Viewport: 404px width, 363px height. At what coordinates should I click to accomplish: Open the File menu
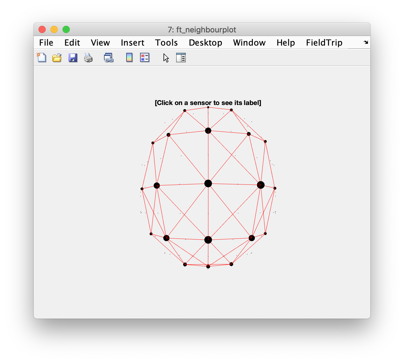pyautogui.click(x=46, y=43)
